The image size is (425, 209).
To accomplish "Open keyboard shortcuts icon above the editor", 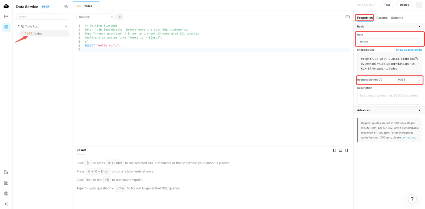I will 347,17.
